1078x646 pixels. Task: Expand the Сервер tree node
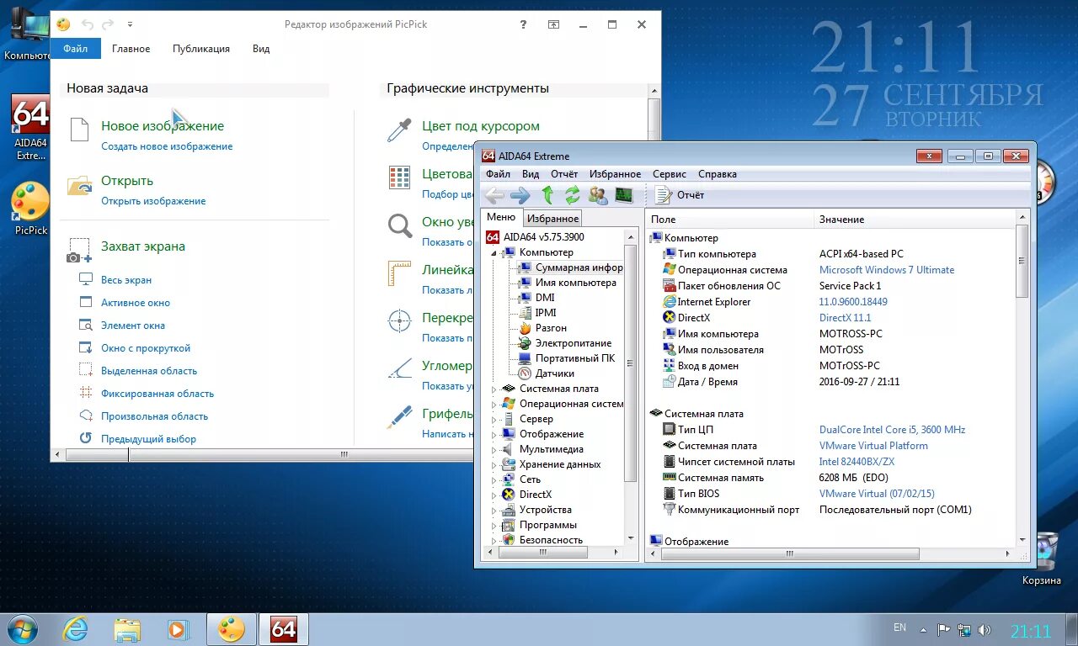click(x=494, y=419)
